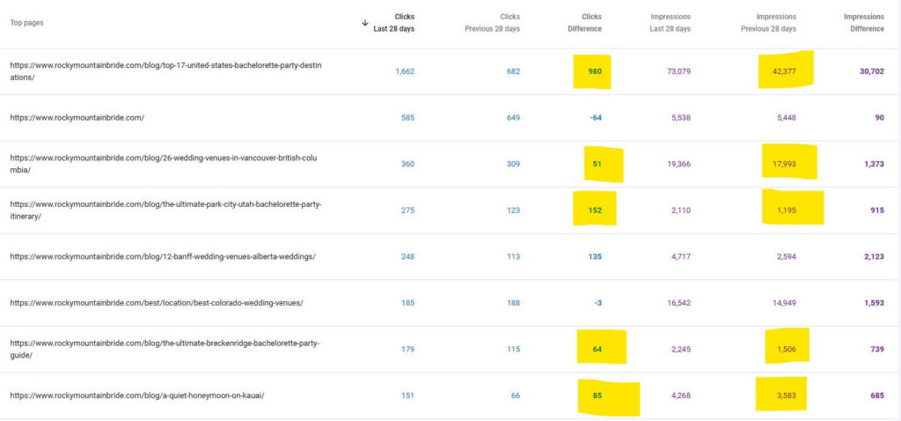This screenshot has height=421, width=901.
Task: Select the 151 clicks value
Action: coord(407,395)
